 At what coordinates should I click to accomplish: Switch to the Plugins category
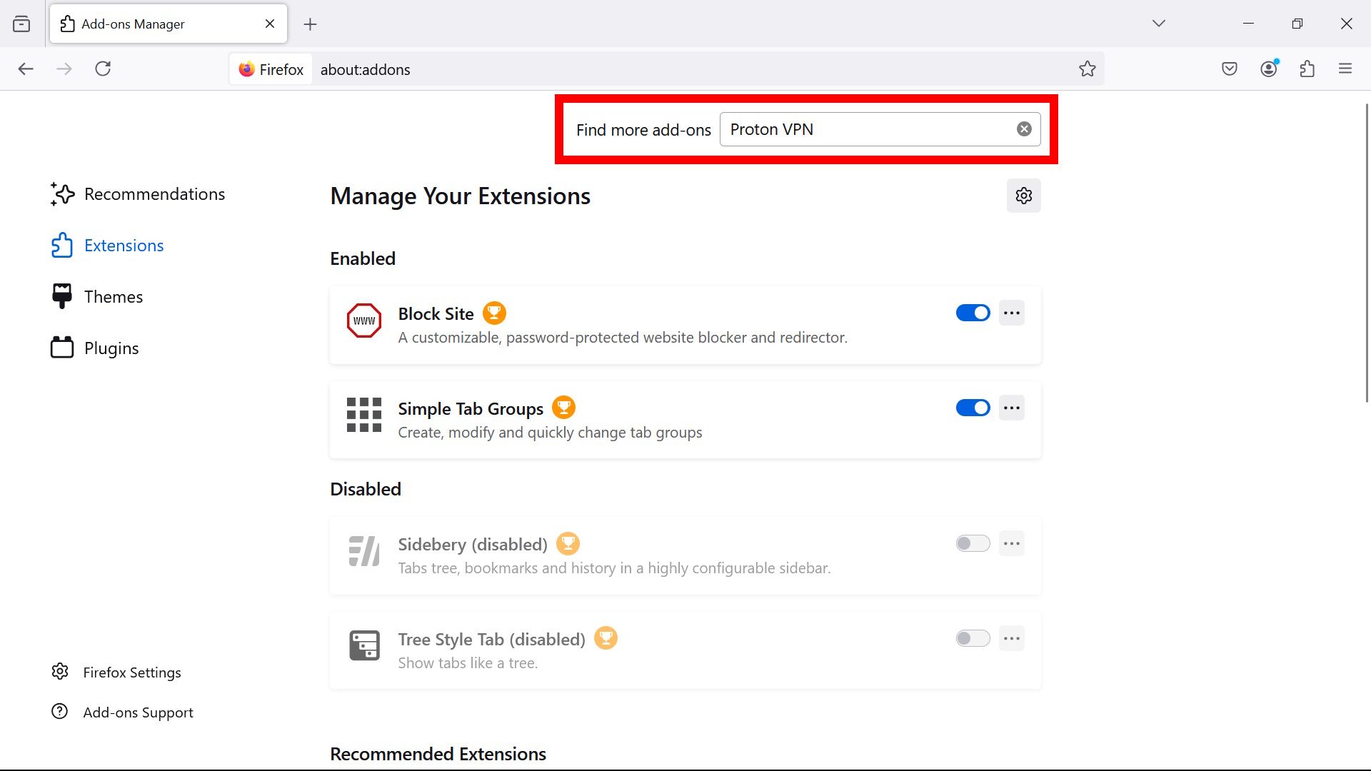(x=95, y=348)
